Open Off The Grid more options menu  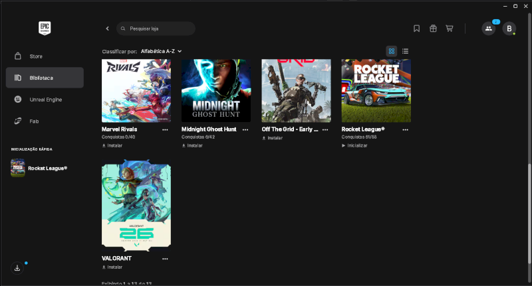(x=325, y=129)
